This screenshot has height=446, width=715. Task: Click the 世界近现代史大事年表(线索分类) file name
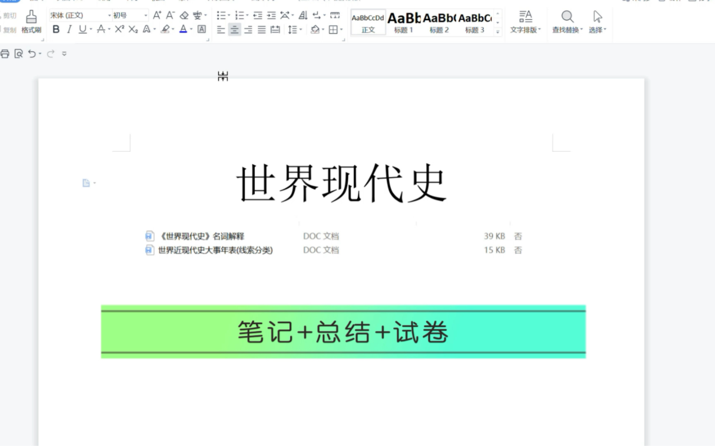point(215,250)
